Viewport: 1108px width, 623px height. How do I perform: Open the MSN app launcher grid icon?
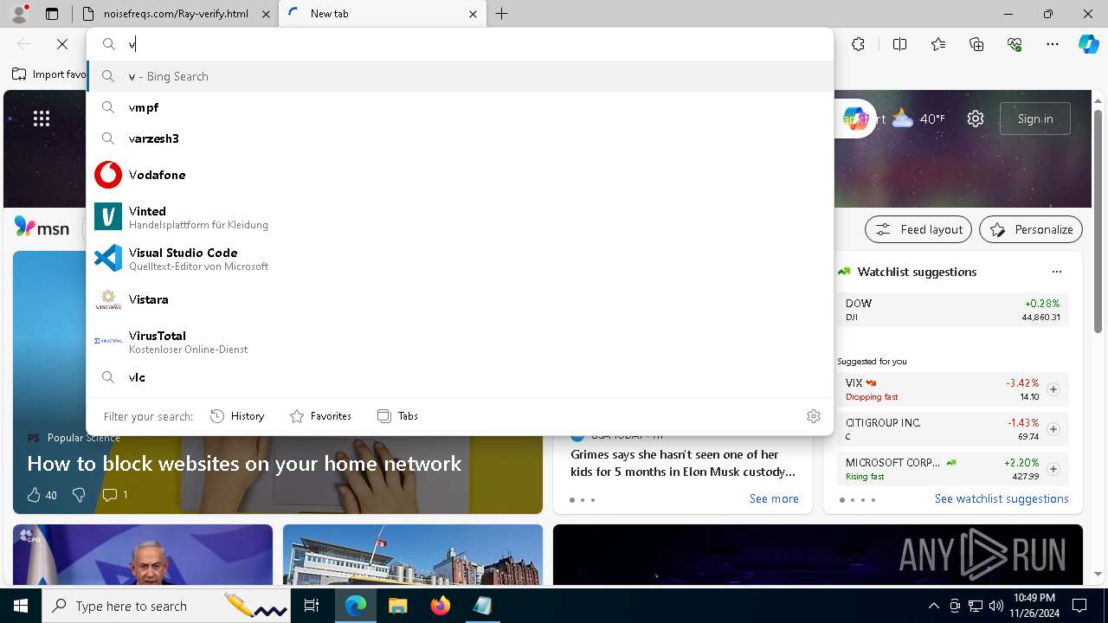click(x=42, y=119)
